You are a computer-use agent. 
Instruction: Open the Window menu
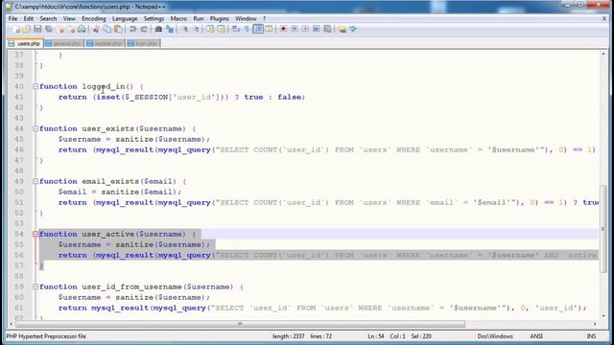[246, 18]
